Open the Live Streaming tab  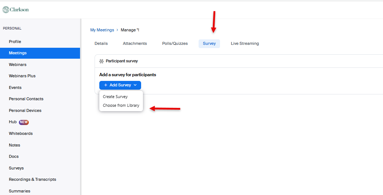coord(245,43)
